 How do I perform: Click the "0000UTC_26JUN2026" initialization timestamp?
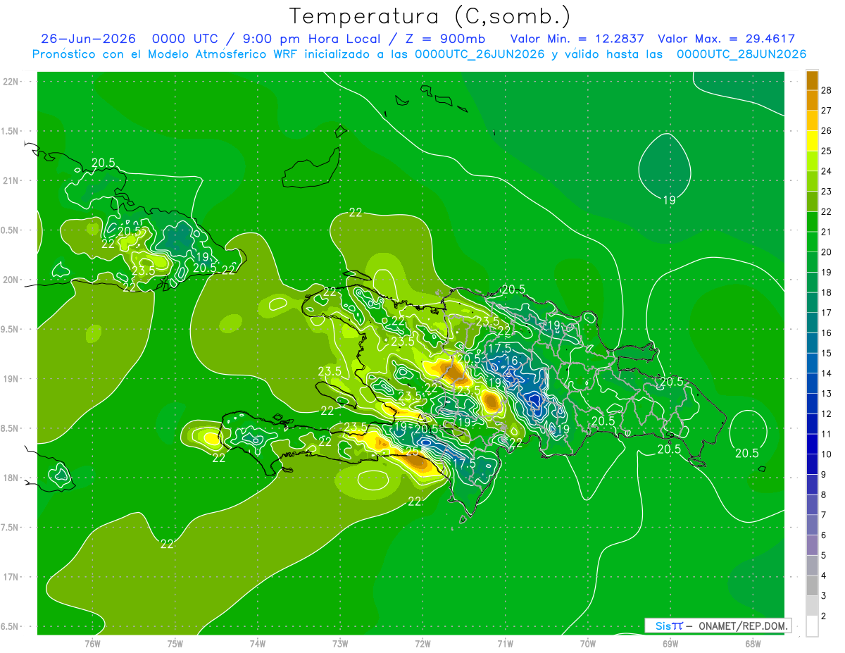480,54
